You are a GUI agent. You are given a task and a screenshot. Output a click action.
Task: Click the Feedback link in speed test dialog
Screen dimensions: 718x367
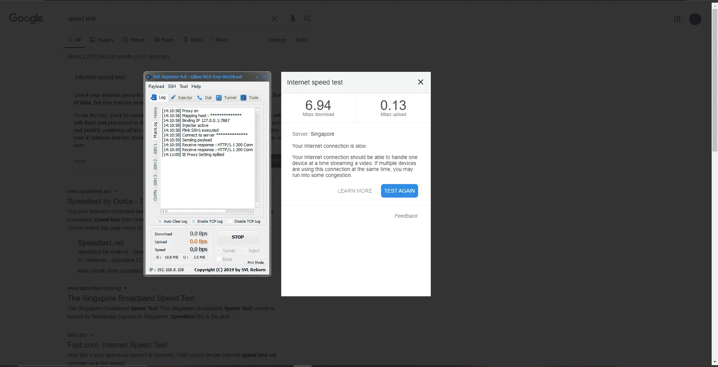(406, 216)
